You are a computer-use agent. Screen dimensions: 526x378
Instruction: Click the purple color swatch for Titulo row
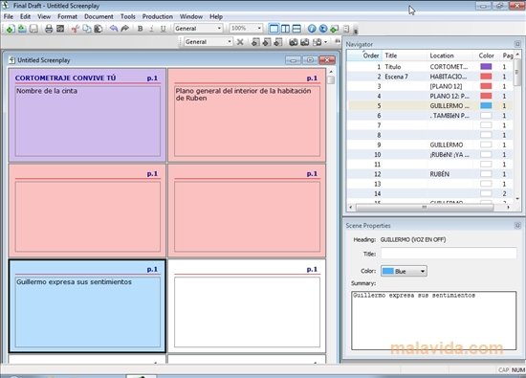coord(486,66)
